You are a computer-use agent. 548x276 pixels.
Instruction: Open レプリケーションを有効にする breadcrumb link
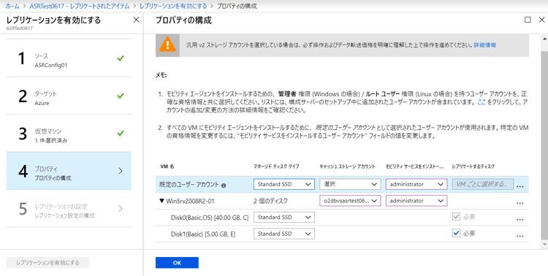click(x=173, y=7)
